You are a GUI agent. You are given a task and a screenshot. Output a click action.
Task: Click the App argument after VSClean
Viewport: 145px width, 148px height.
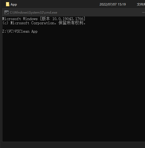(x=34, y=31)
